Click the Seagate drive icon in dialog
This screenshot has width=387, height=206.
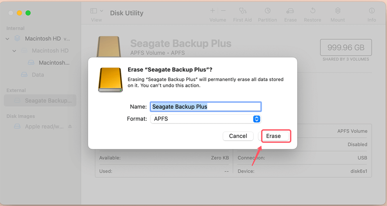pyautogui.click(x=110, y=79)
